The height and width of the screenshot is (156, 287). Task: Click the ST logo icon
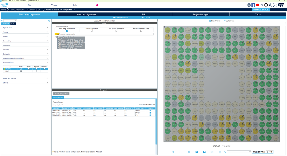(x=281, y=5)
